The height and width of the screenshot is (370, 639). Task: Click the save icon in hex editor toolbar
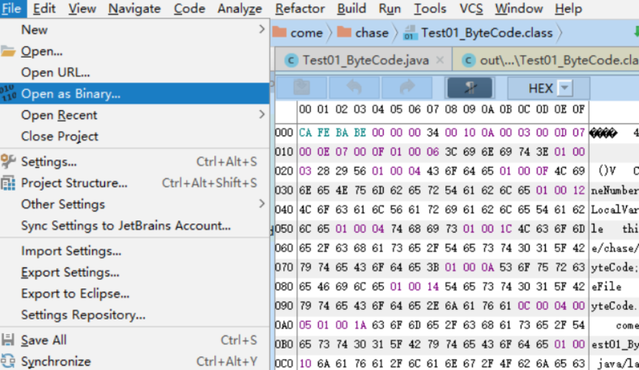(x=302, y=88)
